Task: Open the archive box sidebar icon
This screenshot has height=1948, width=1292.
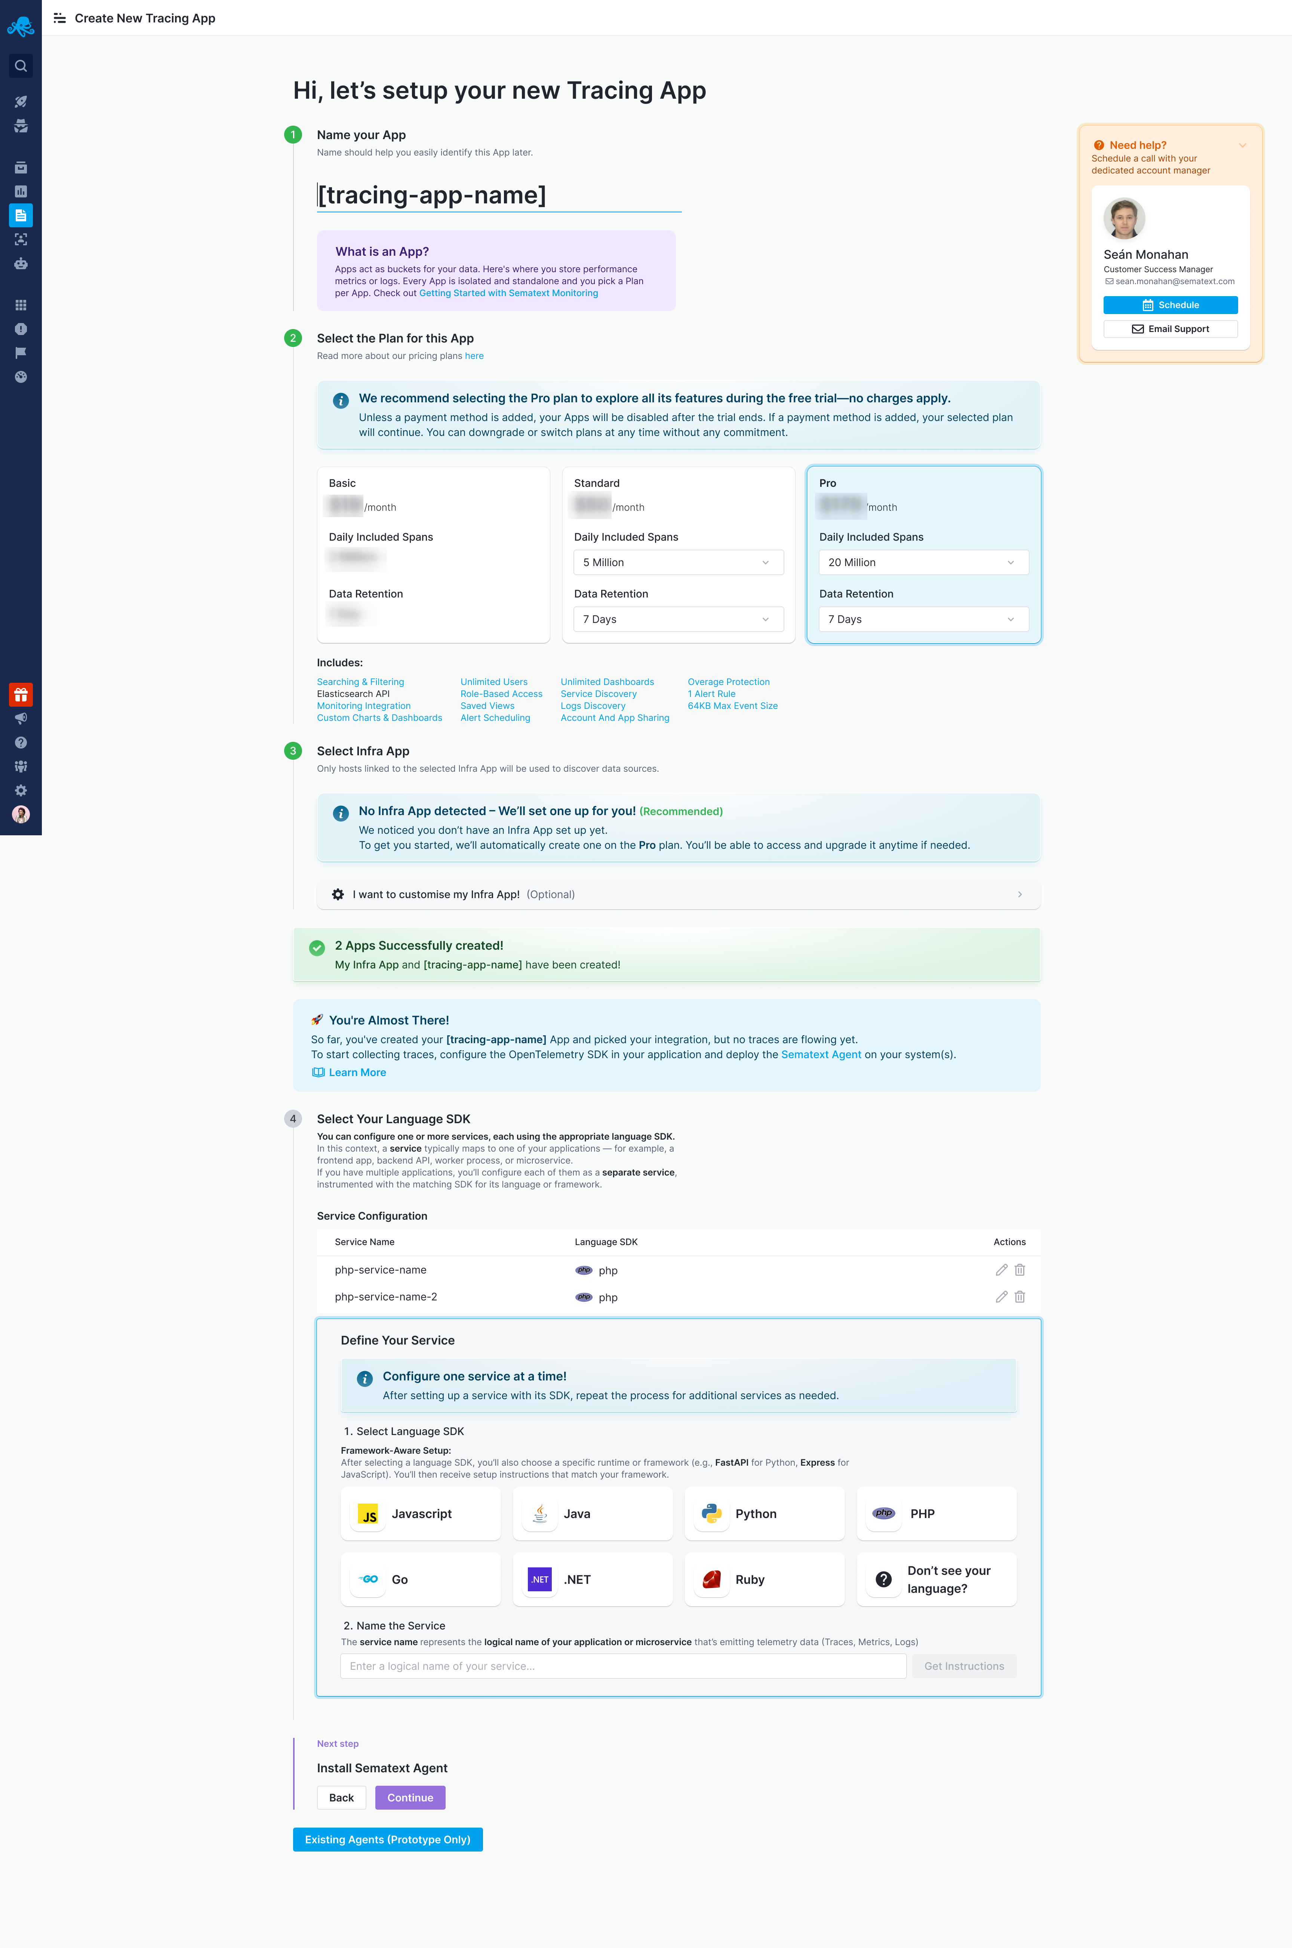Action: click(21, 167)
